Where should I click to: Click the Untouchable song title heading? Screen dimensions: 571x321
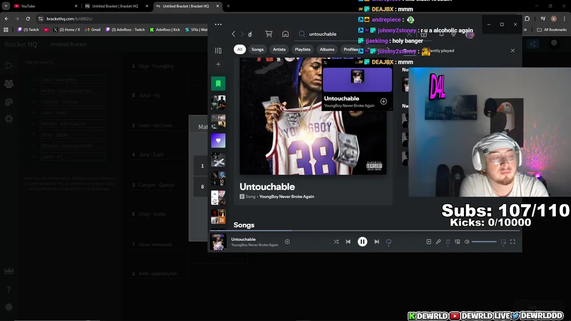click(x=267, y=187)
